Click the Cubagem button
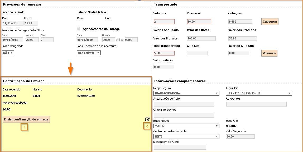The width and height of the screenshot is (303, 152). tap(270, 22)
